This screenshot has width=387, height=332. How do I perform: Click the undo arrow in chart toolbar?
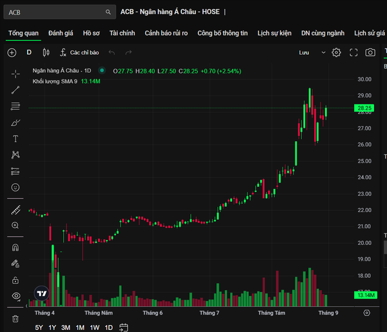coord(112,52)
